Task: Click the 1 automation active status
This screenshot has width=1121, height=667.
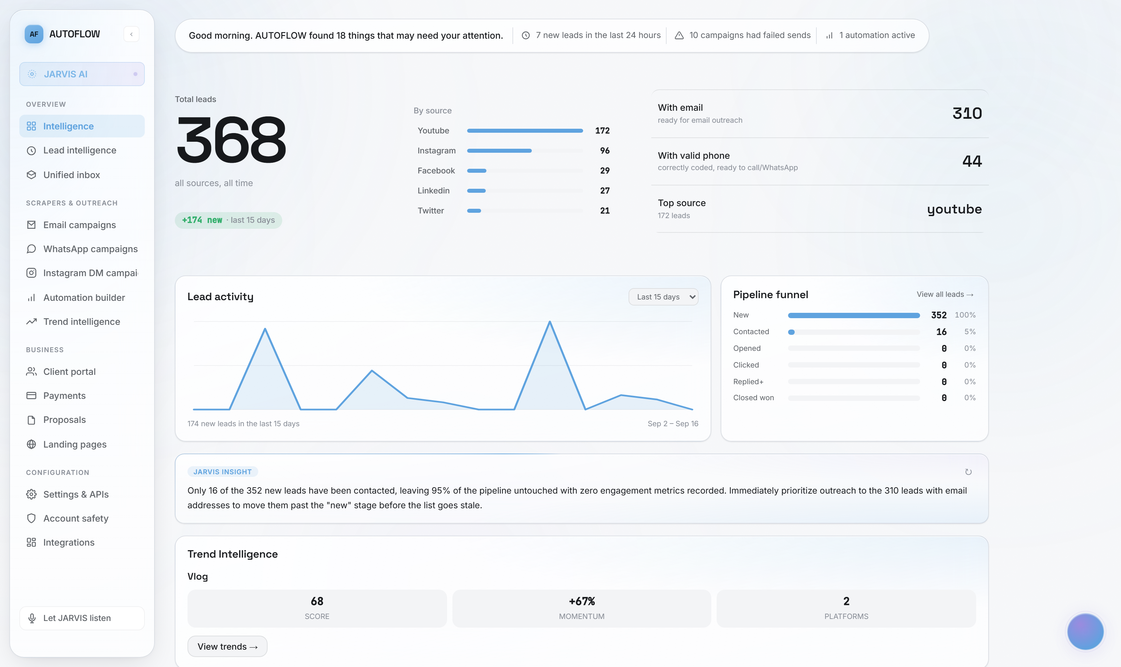Action: coord(870,35)
